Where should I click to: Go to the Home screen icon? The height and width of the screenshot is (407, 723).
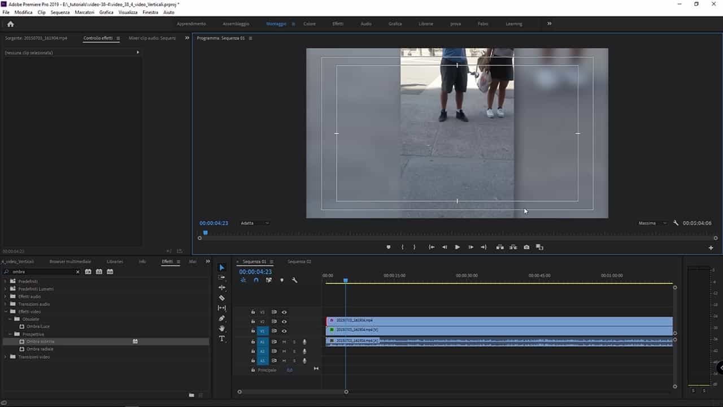click(x=10, y=24)
